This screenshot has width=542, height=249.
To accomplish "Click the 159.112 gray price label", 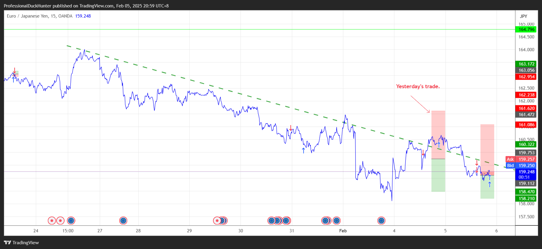I will click(x=526, y=184).
